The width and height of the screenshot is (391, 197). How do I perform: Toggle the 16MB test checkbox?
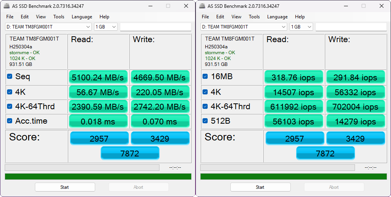point(205,76)
